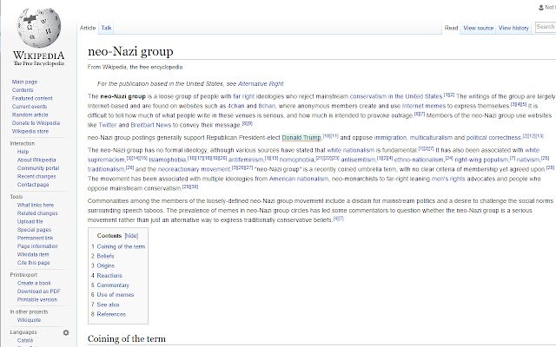The height and width of the screenshot is (347, 556).
Task: Open the multiculturalism link
Action: (x=431, y=138)
